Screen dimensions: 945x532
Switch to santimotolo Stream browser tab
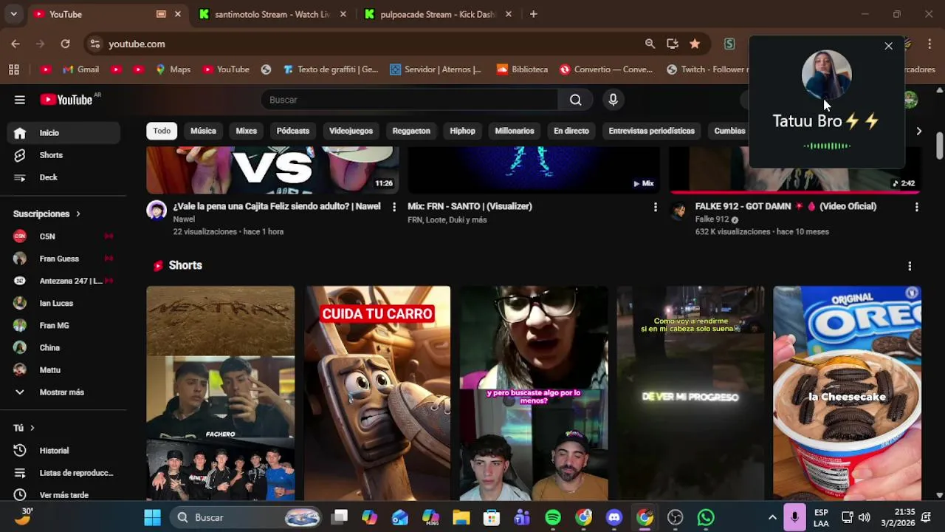click(x=272, y=14)
